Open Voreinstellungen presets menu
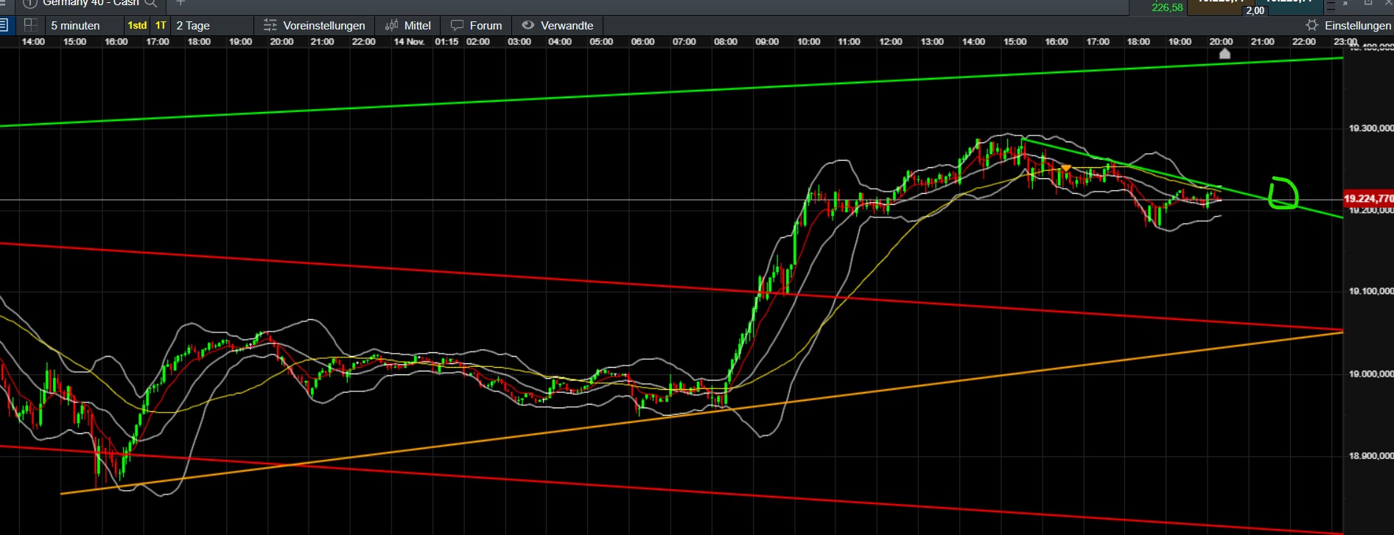Screen dimensions: 1394x535 click(315, 25)
